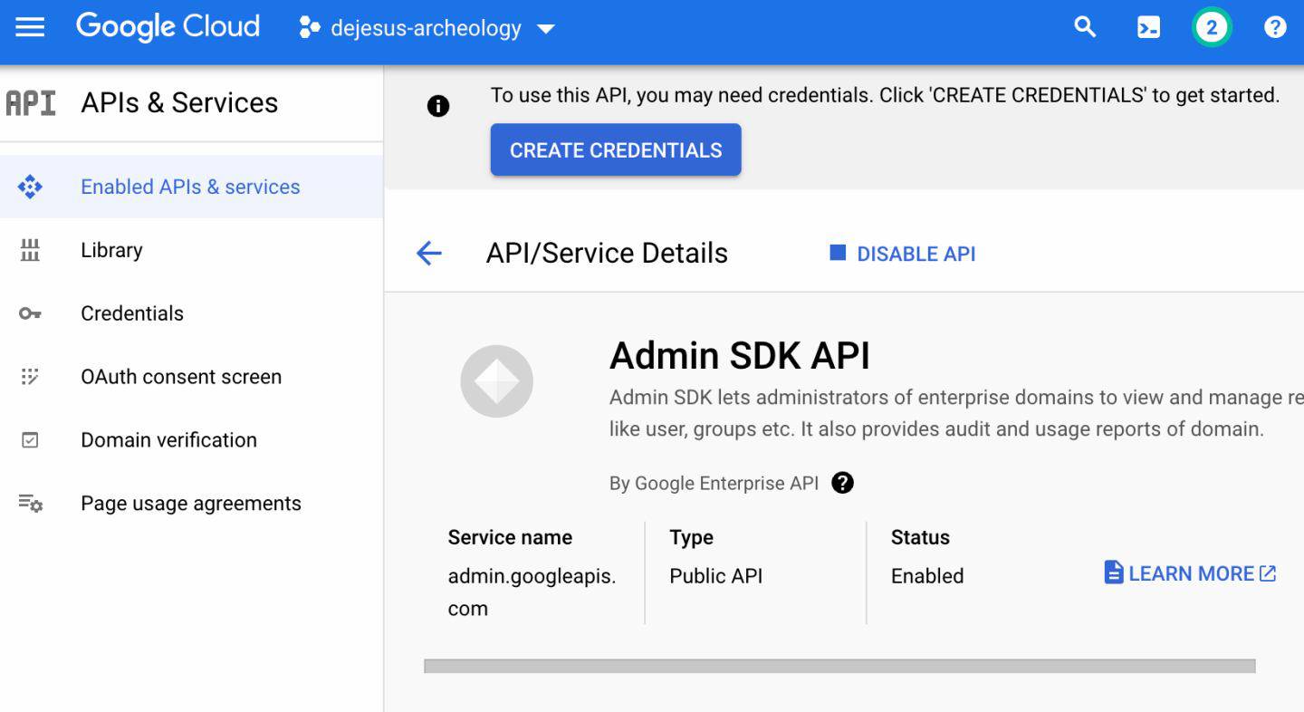Viewport: 1304px width, 712px height.
Task: Open OAuth consent screen
Action: pyautogui.click(x=181, y=377)
